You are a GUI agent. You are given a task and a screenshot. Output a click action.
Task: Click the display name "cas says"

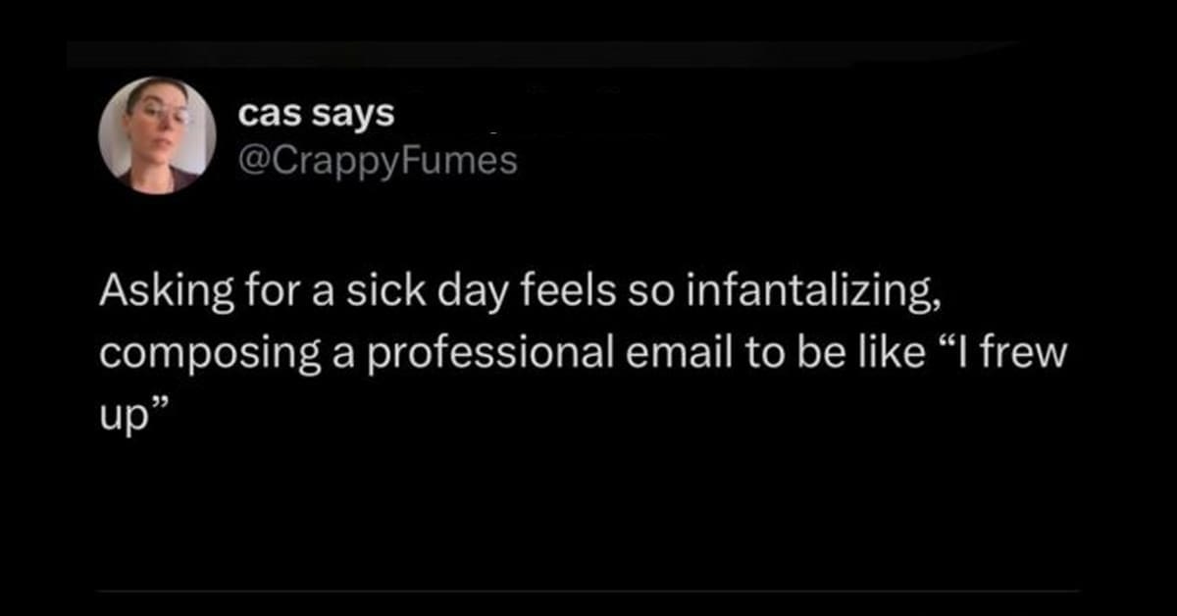pyautogui.click(x=316, y=114)
